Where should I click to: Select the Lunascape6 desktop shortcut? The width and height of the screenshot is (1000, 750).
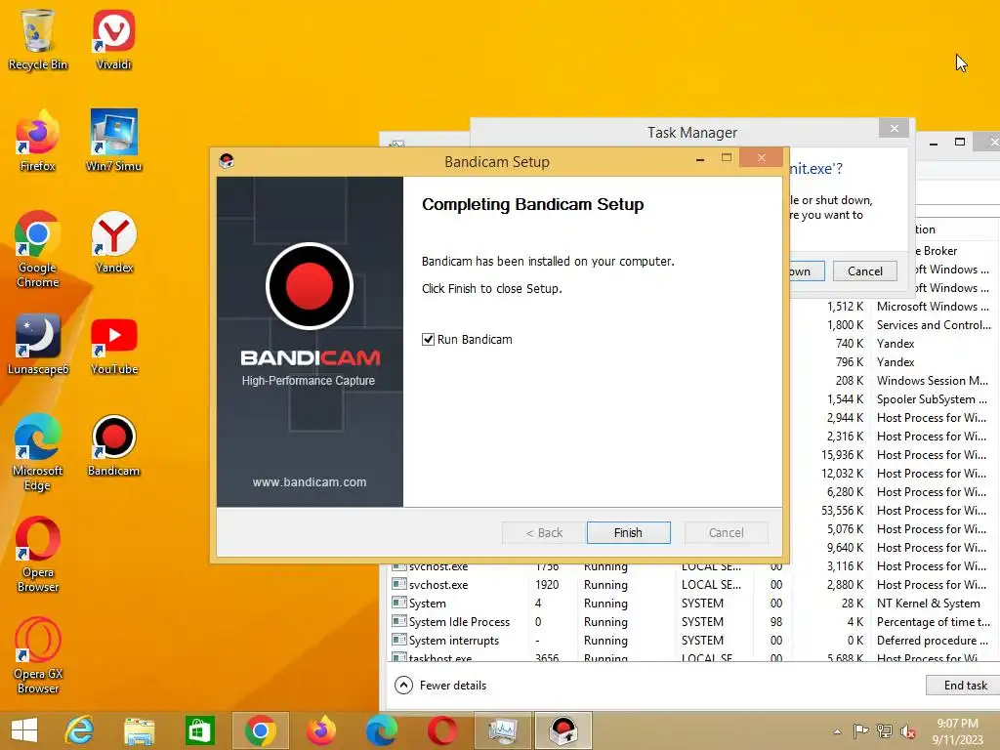[x=38, y=344]
